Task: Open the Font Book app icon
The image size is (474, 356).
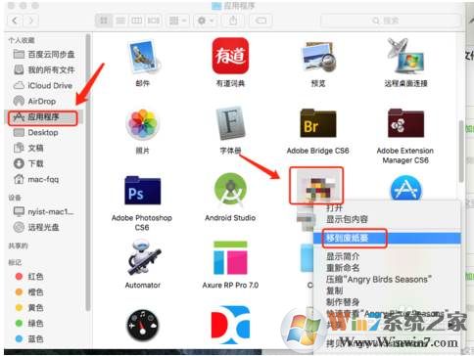Action: 230,123
